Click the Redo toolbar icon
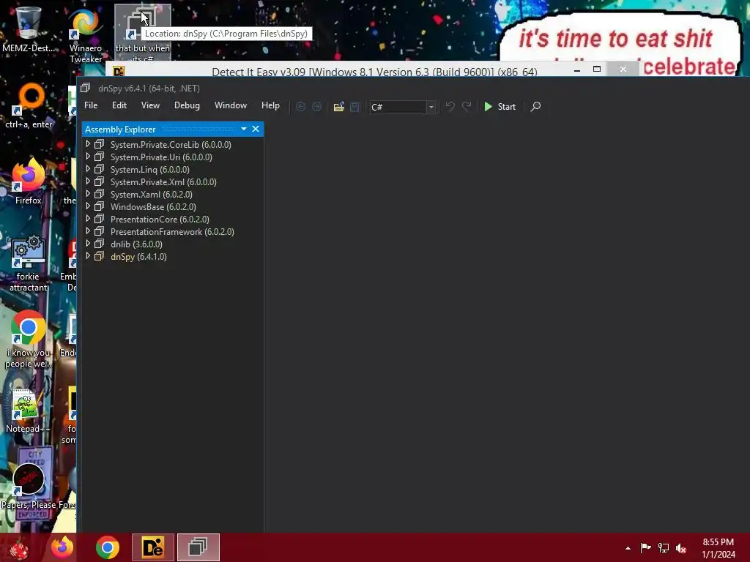Screen dimensions: 750x562 pos(467,106)
